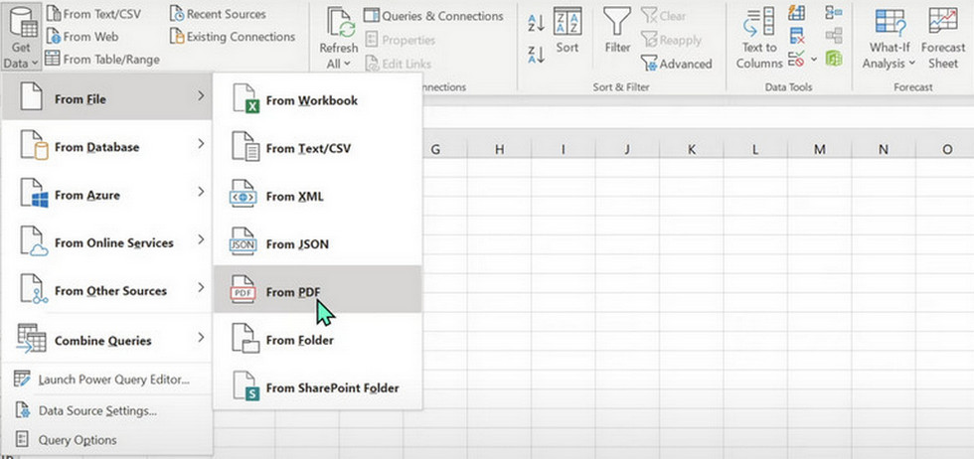Click the Remove Duplicates icon

796,36
